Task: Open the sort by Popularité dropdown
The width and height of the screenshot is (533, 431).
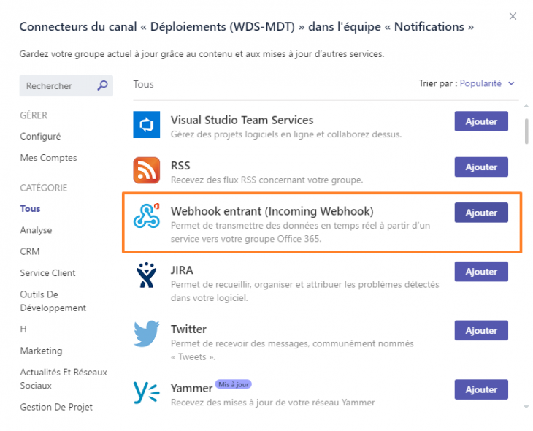Action: [x=487, y=83]
